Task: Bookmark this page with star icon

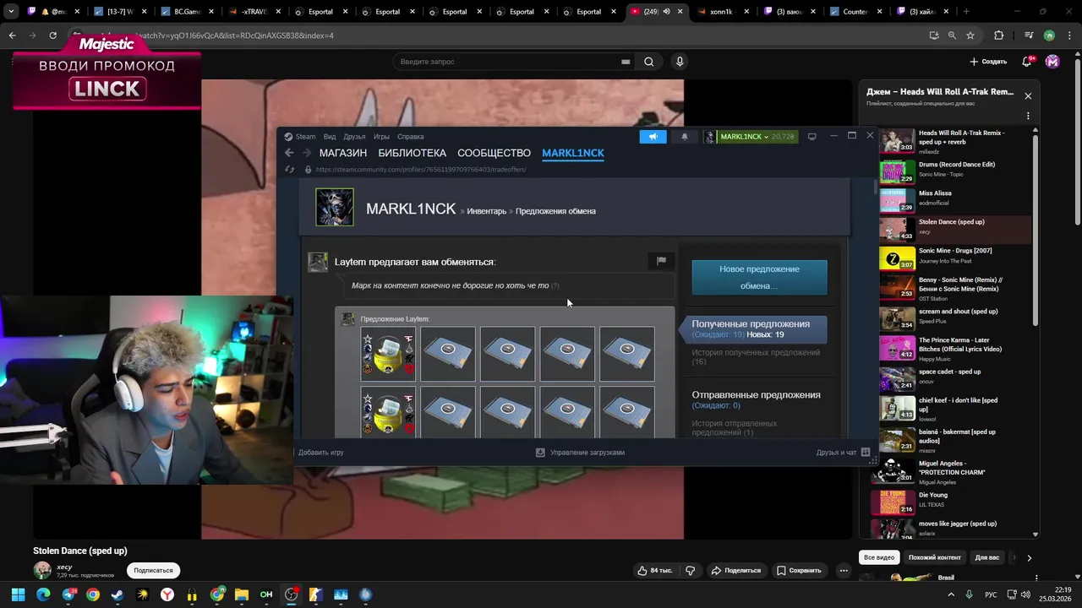Action: point(970,35)
